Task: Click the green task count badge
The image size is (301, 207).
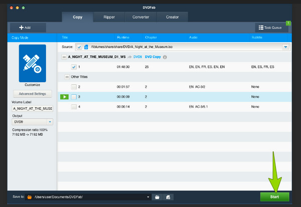Action: (x=288, y=23)
